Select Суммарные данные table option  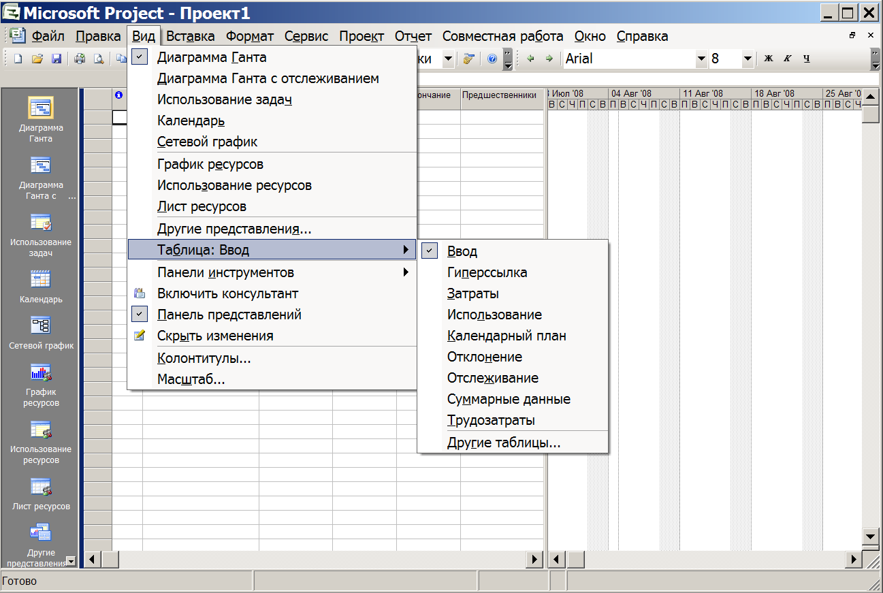pos(513,399)
